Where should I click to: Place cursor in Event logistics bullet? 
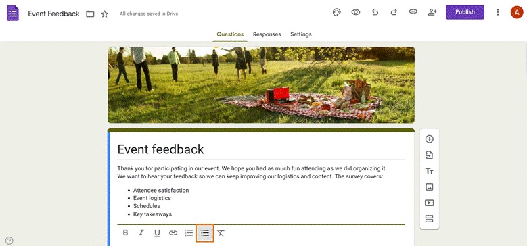152,198
